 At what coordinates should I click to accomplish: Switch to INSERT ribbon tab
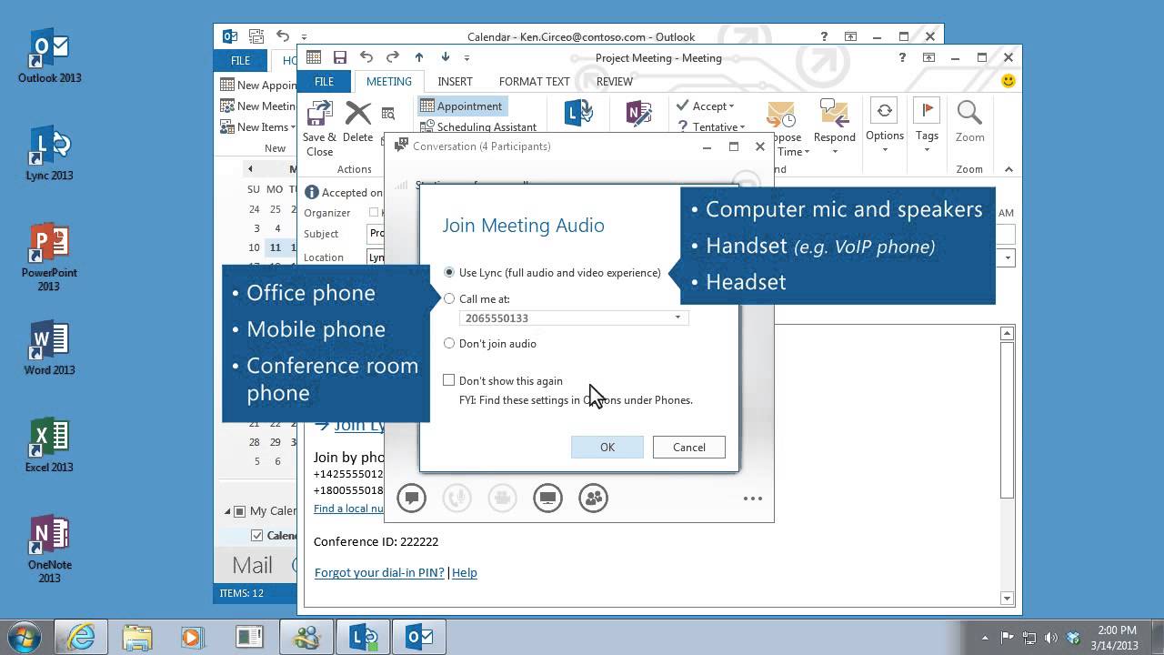455,81
